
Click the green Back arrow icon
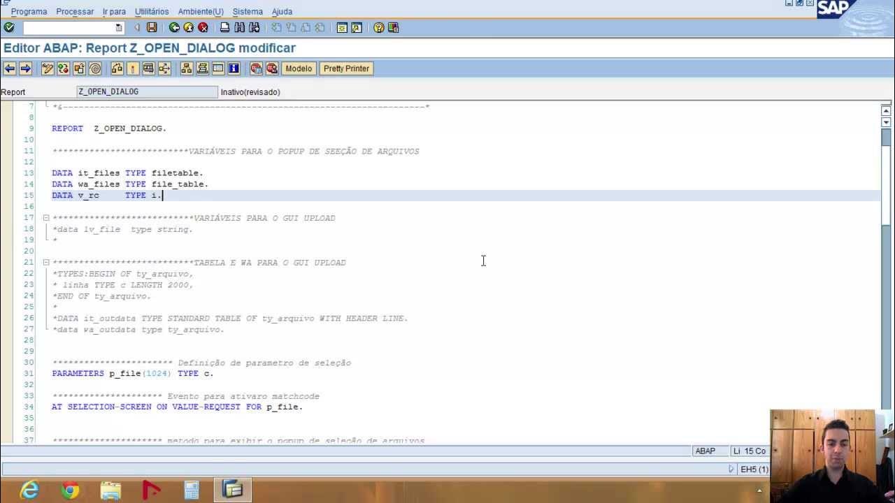click(174, 27)
